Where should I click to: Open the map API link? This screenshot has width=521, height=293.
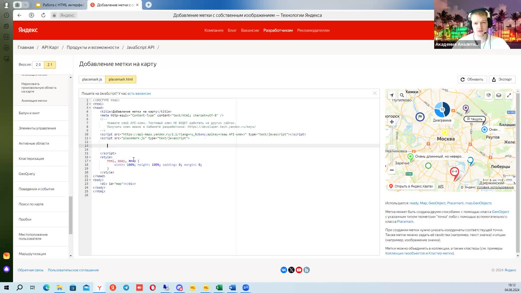441,186
